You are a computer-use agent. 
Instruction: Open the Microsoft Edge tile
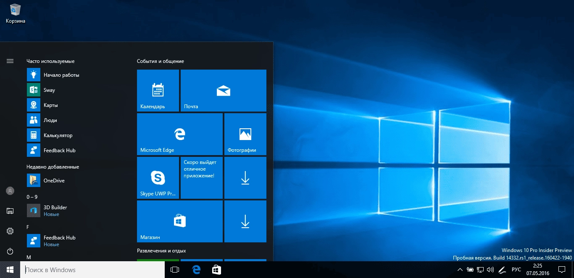(x=180, y=134)
